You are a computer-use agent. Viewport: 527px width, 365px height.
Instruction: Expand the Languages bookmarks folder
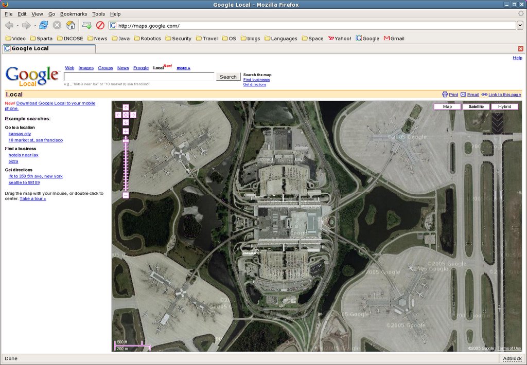pos(281,38)
